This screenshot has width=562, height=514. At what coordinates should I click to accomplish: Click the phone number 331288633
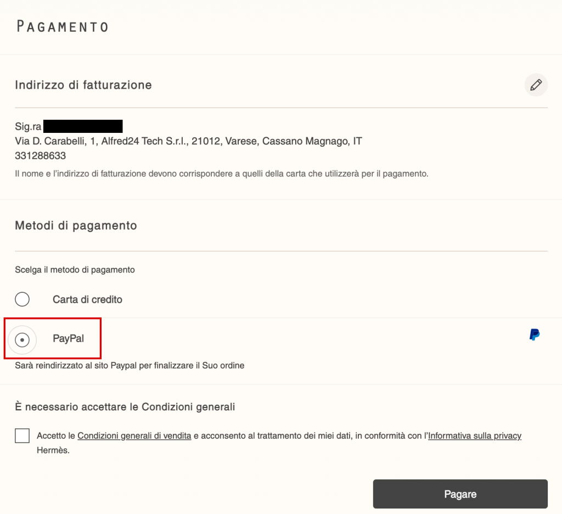[x=40, y=156]
